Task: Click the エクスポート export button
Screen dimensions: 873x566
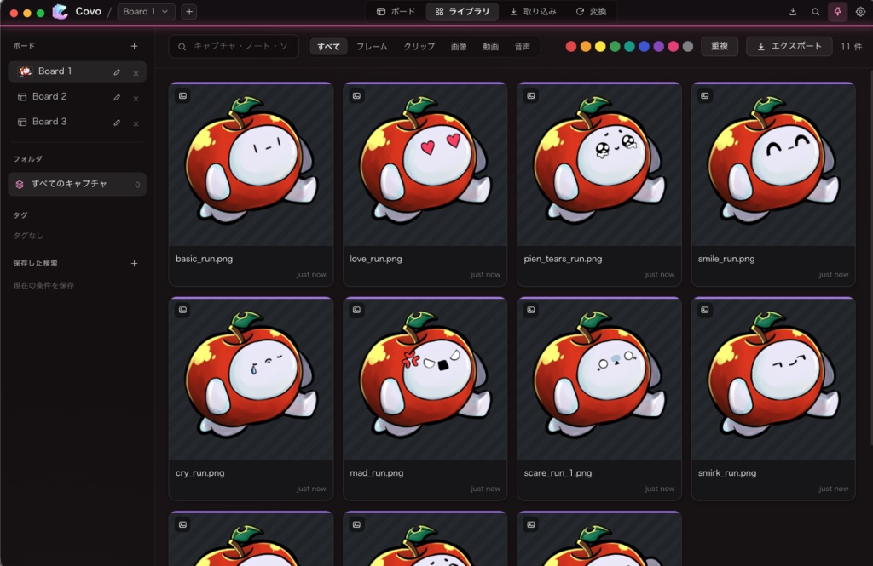Action: [789, 46]
